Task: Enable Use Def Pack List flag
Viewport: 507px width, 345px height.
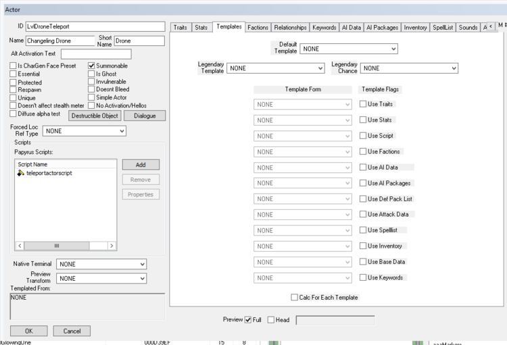Action: [363, 198]
